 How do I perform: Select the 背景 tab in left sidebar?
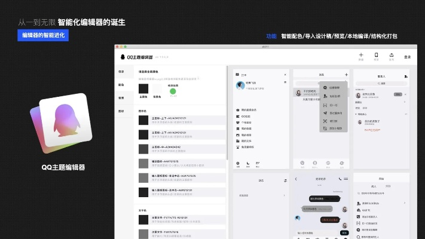(121, 98)
